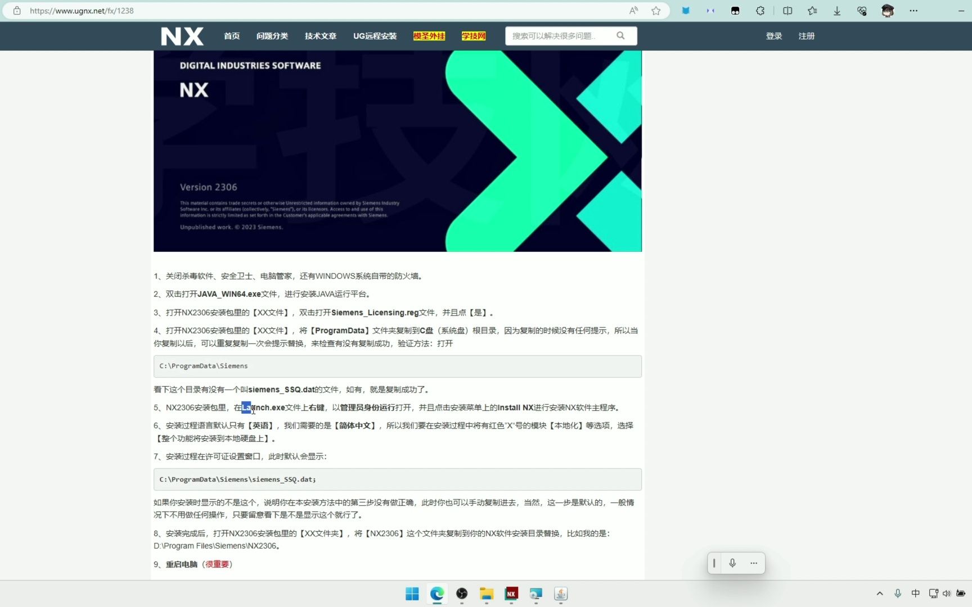972x607 pixels.
Task: Click the search magnifier icon on the page
Action: click(620, 35)
